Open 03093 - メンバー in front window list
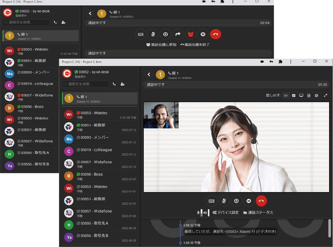Screen dimensions: 333x247 coord(100,139)
